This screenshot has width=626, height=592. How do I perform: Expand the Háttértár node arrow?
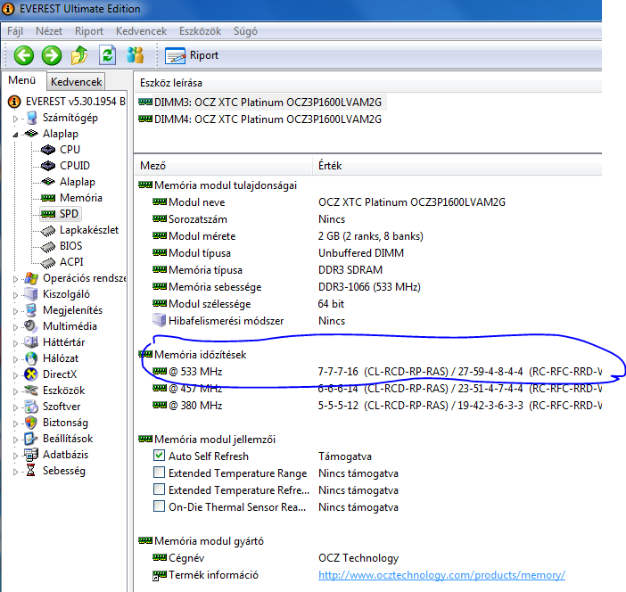pos(15,343)
